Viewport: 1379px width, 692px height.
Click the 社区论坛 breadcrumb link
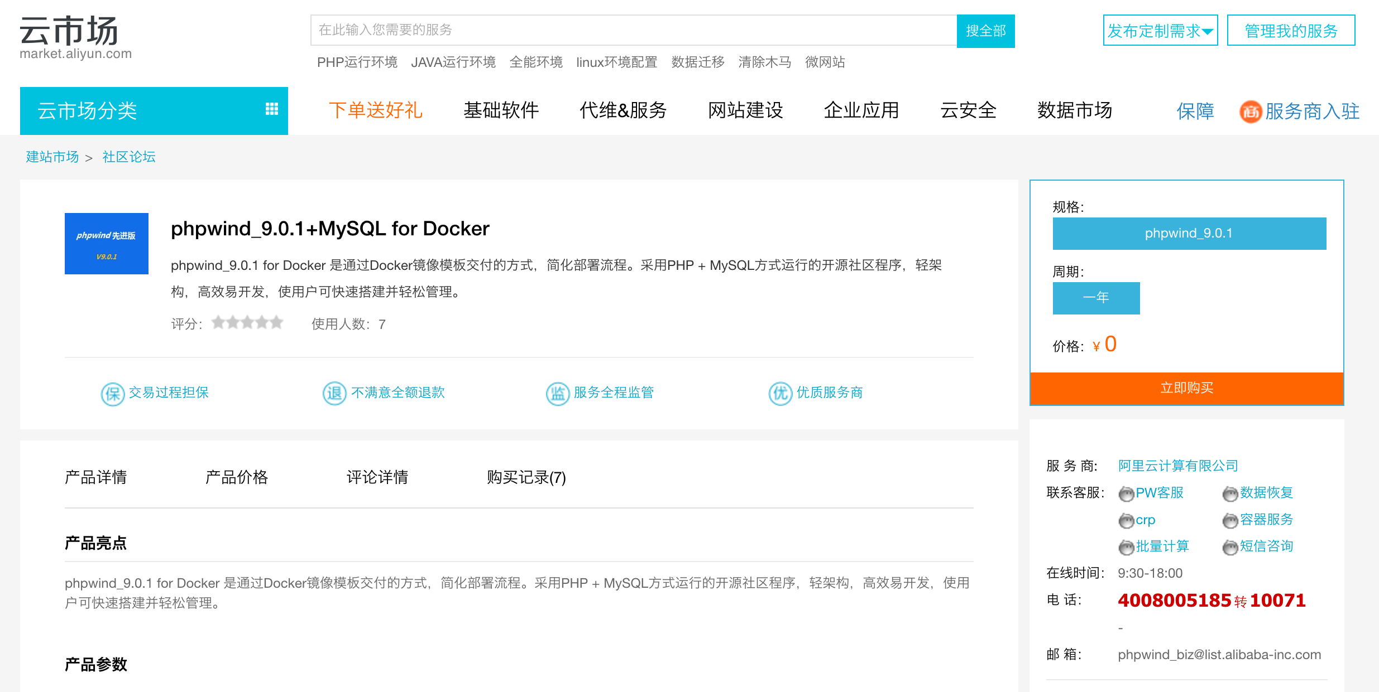[129, 157]
